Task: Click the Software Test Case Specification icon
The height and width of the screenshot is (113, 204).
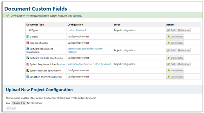Action: [x=28, y=58]
